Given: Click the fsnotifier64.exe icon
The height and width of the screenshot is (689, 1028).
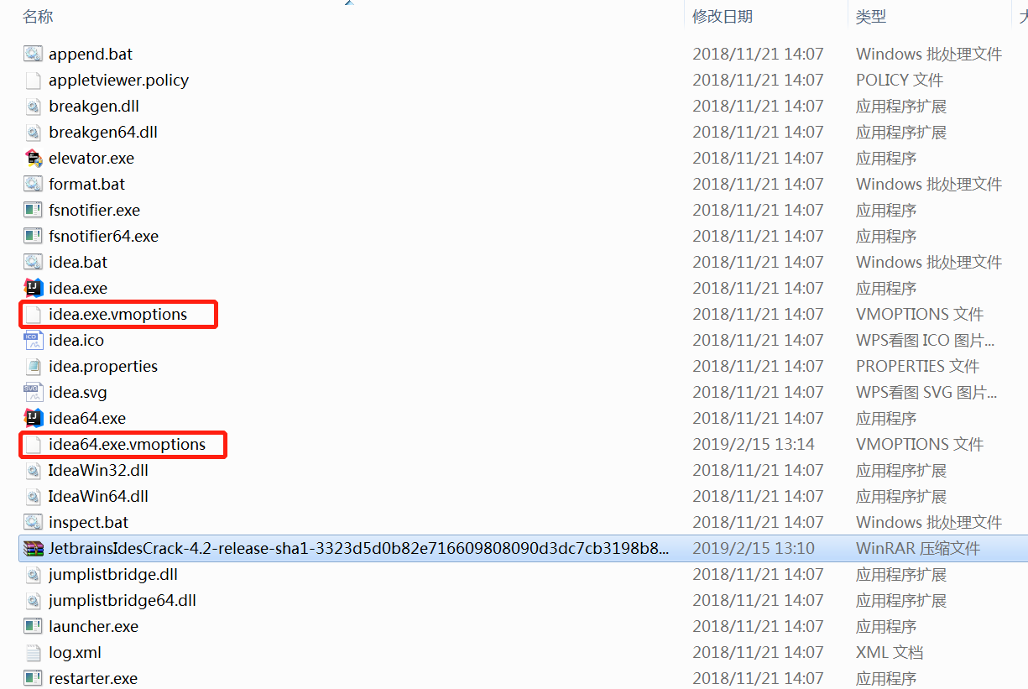Looking at the screenshot, I should (34, 236).
